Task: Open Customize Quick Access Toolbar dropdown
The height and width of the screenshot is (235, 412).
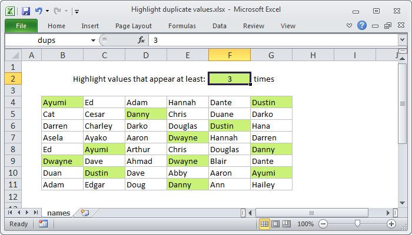Action: click(77, 11)
